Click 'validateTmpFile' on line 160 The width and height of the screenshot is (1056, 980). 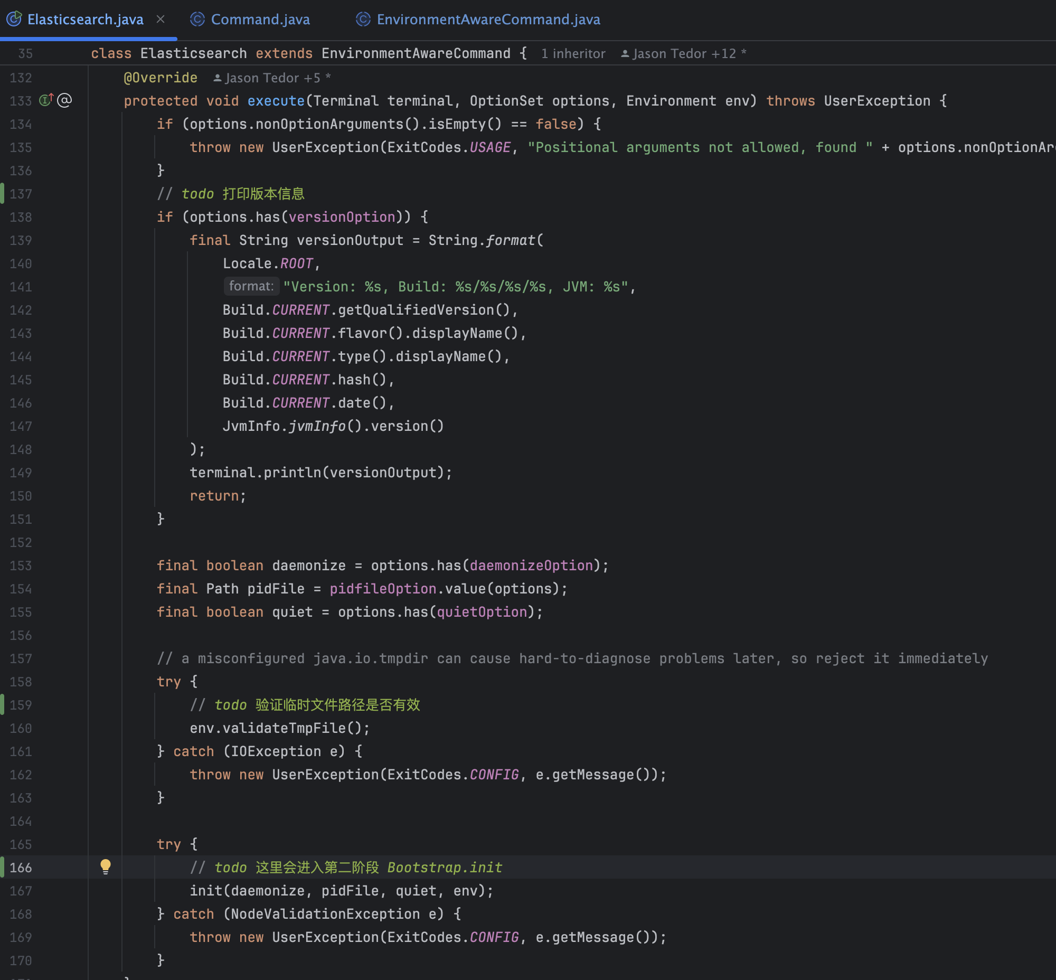(x=284, y=728)
